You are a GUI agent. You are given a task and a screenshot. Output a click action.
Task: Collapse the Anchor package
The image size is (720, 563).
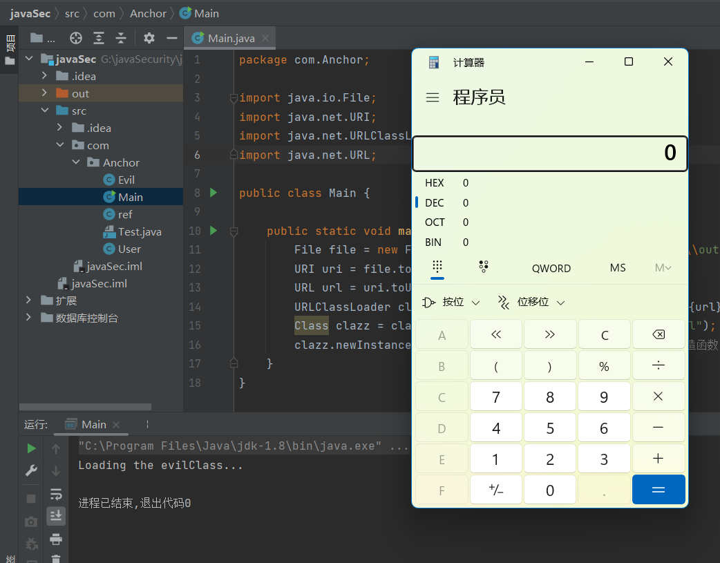[x=76, y=162]
